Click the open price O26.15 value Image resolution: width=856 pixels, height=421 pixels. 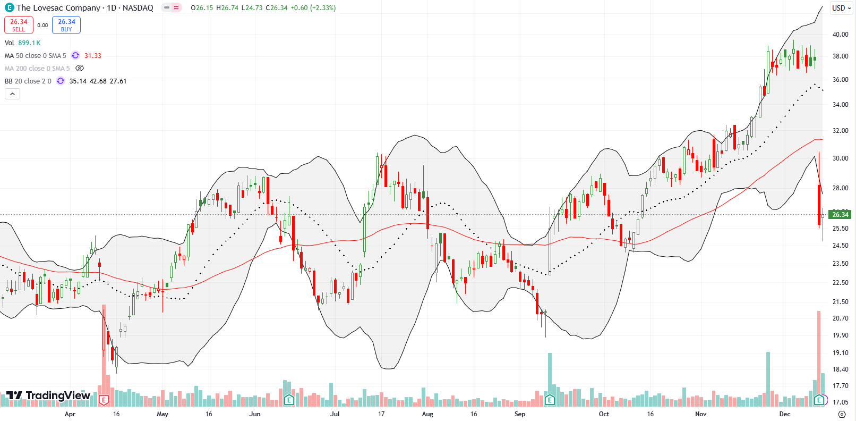(x=202, y=7)
